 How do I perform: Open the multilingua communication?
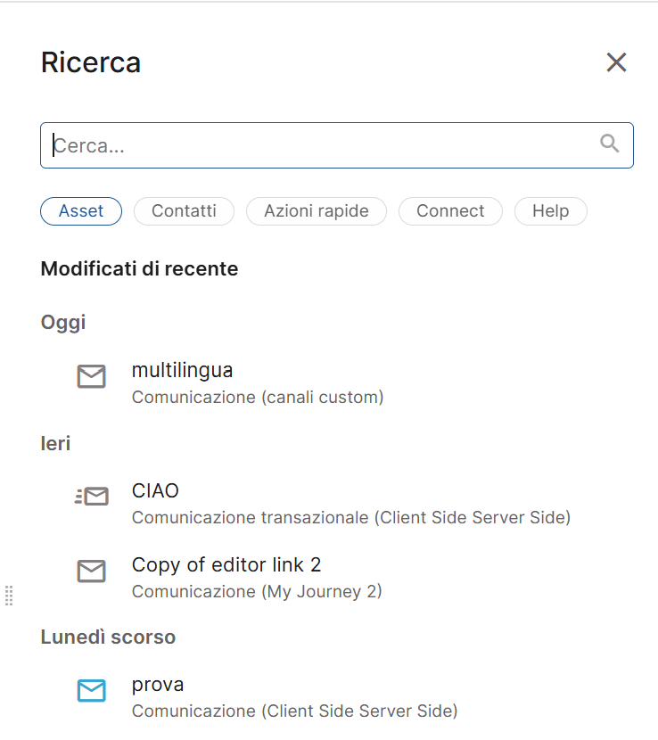point(182,370)
